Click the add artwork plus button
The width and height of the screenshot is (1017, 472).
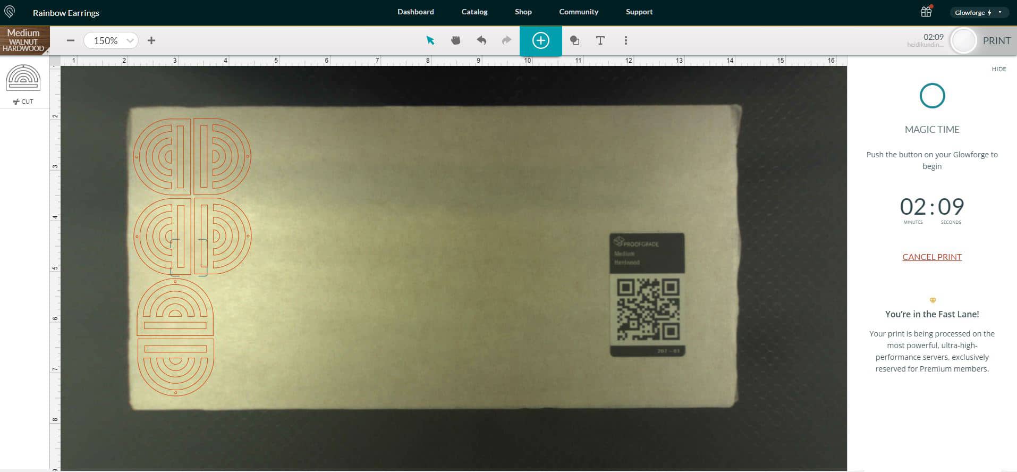coord(540,40)
